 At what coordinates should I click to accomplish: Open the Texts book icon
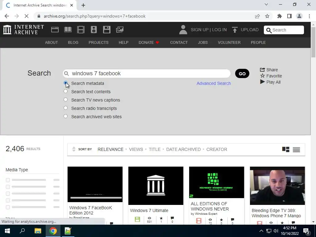click(68, 30)
